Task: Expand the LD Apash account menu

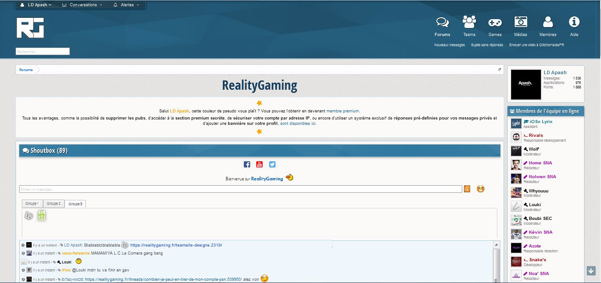Action: tap(36, 5)
